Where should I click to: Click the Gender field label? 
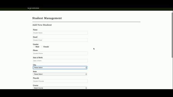(36, 44)
